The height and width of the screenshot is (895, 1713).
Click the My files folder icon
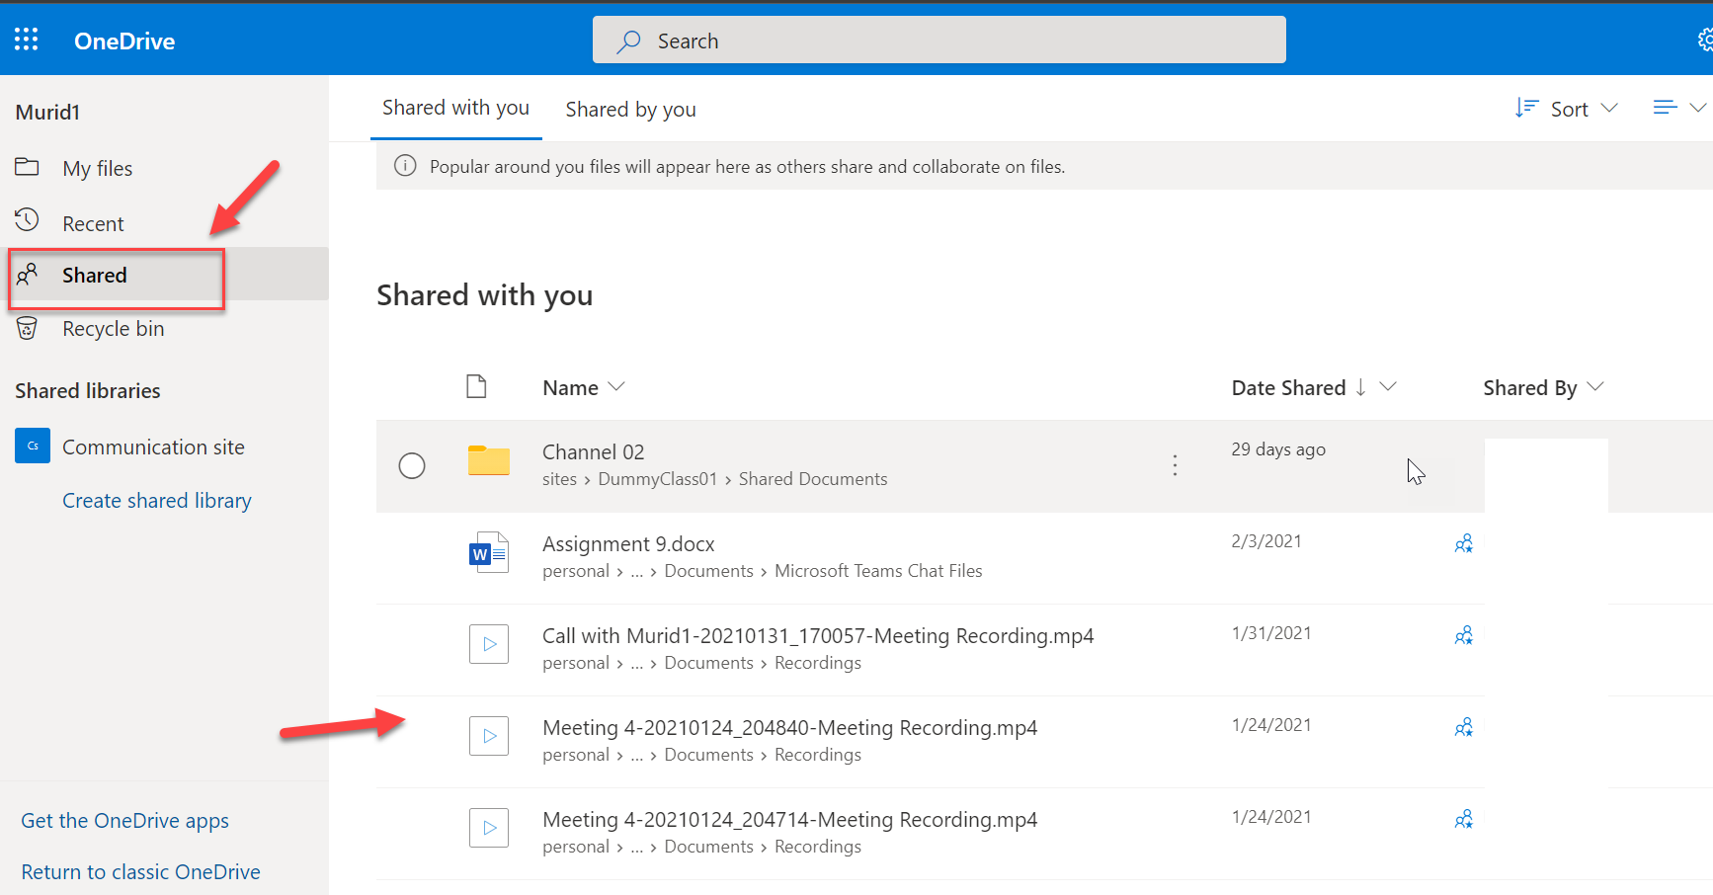tap(27, 167)
